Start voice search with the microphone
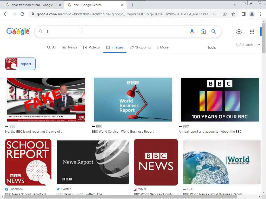The width and height of the screenshot is (266, 199). [x=192, y=31]
